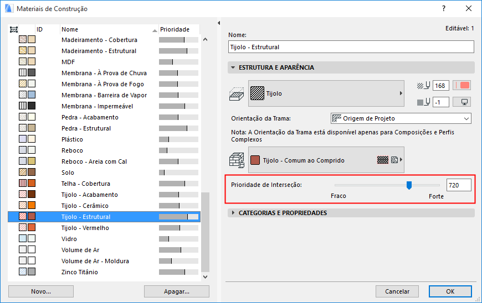Click the fill background pen icon beside -1
The image size is (482, 303).
(x=424, y=102)
